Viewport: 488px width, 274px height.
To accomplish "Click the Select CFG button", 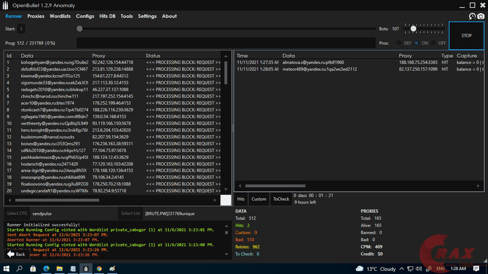I will pos(16,213).
